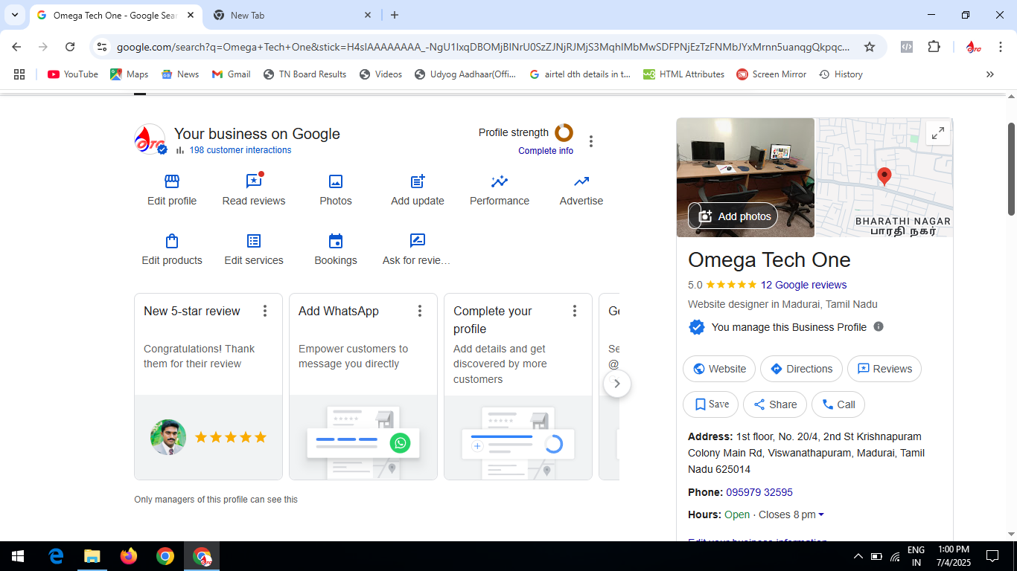Open Read reviews with notification dot

tap(254, 182)
